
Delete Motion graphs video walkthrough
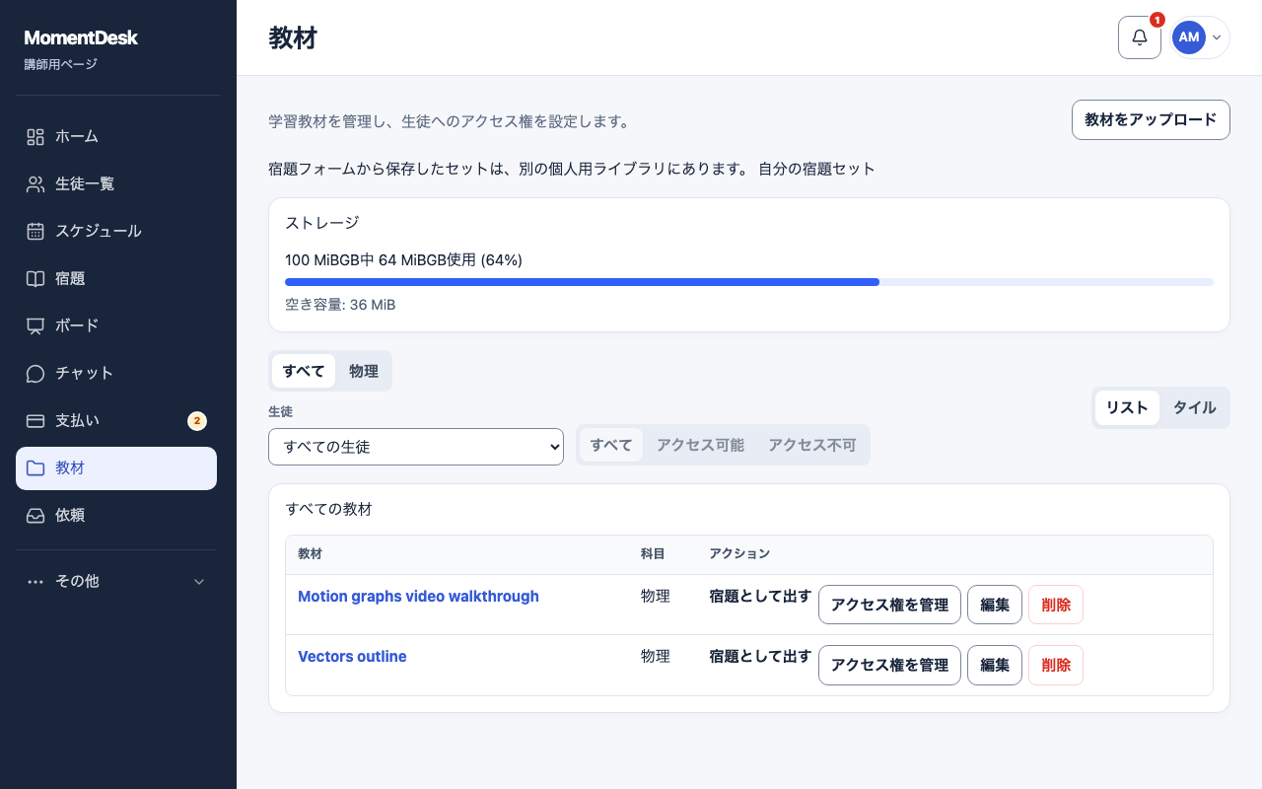(x=1056, y=605)
